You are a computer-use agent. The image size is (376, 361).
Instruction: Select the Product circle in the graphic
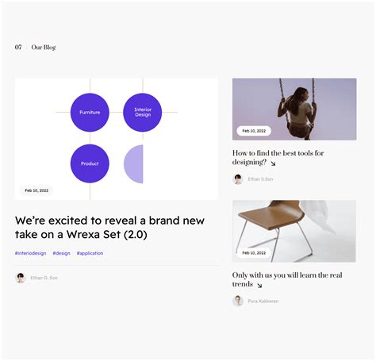[x=90, y=163]
